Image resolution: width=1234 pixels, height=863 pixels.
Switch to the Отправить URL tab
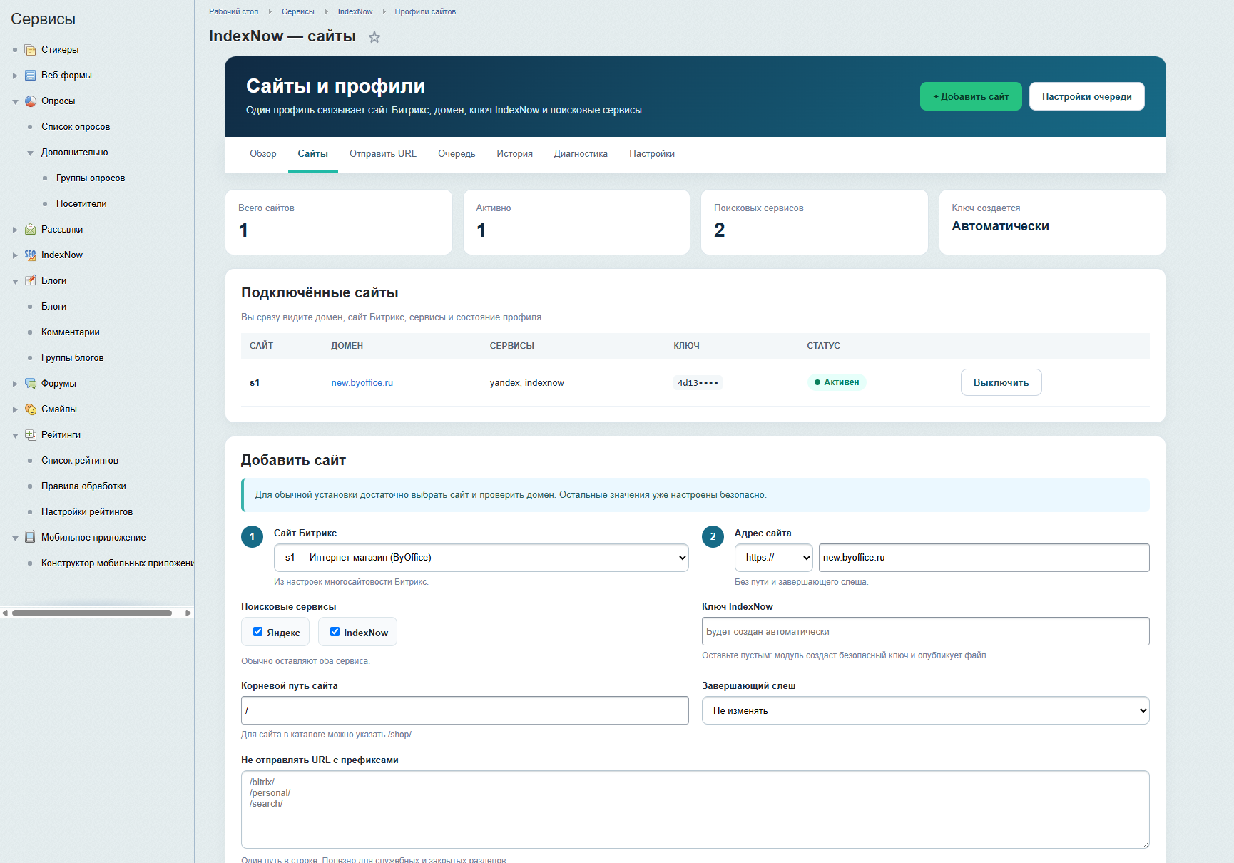(383, 154)
